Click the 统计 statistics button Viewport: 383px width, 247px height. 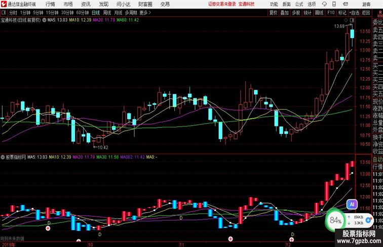coord(308,13)
